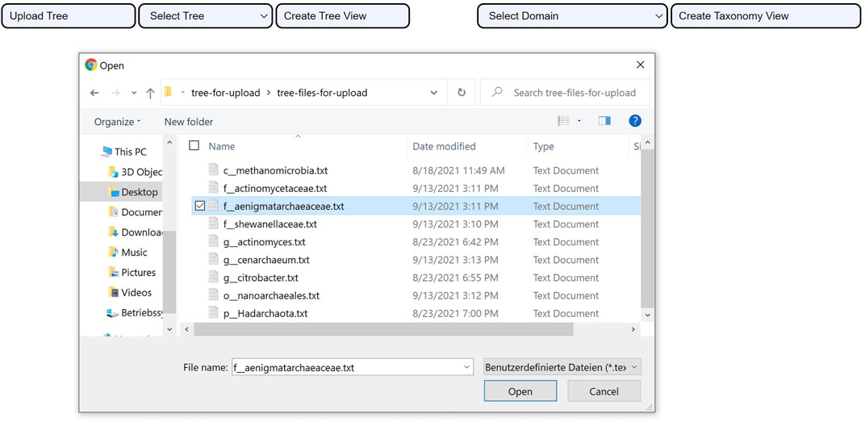Select Videos in navigation pane
This screenshot has width=865, height=422.
click(130, 292)
